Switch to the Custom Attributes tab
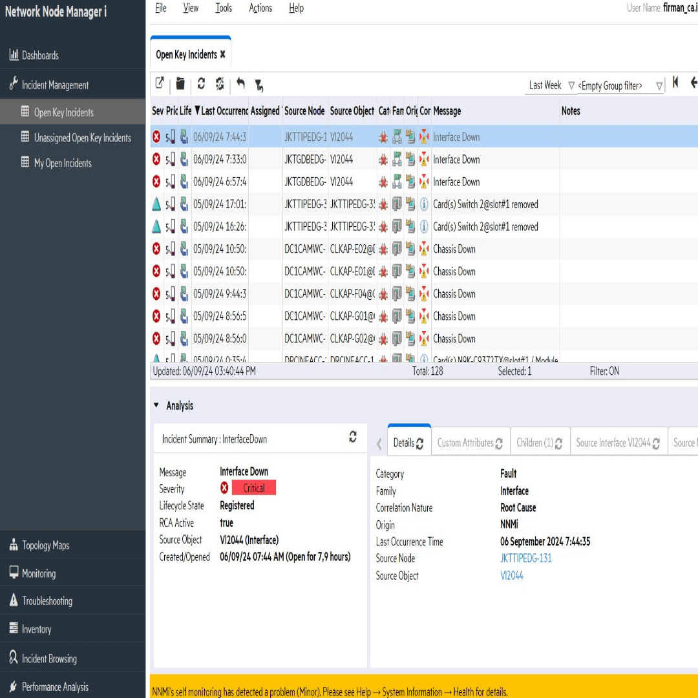Viewport: 698px width, 698px height. coord(470,443)
